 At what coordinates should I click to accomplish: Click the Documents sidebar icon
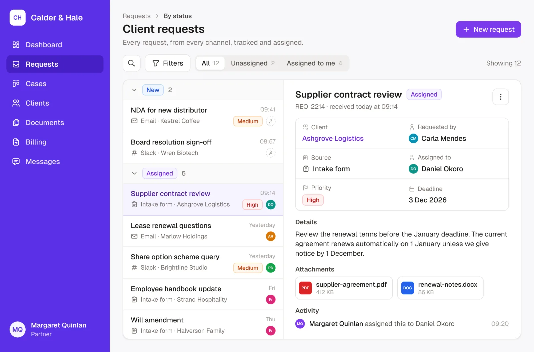(16, 123)
